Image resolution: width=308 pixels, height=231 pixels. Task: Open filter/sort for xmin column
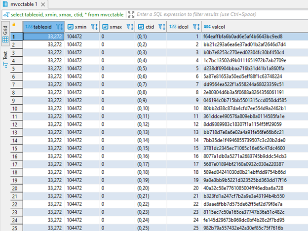[94, 27]
